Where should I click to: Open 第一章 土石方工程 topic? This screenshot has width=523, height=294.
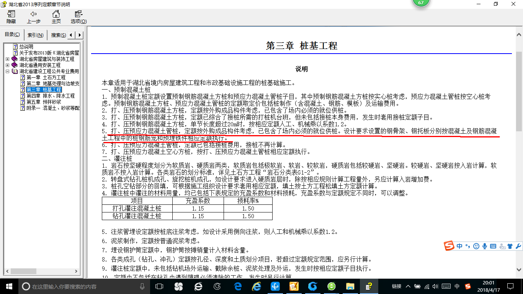46,77
